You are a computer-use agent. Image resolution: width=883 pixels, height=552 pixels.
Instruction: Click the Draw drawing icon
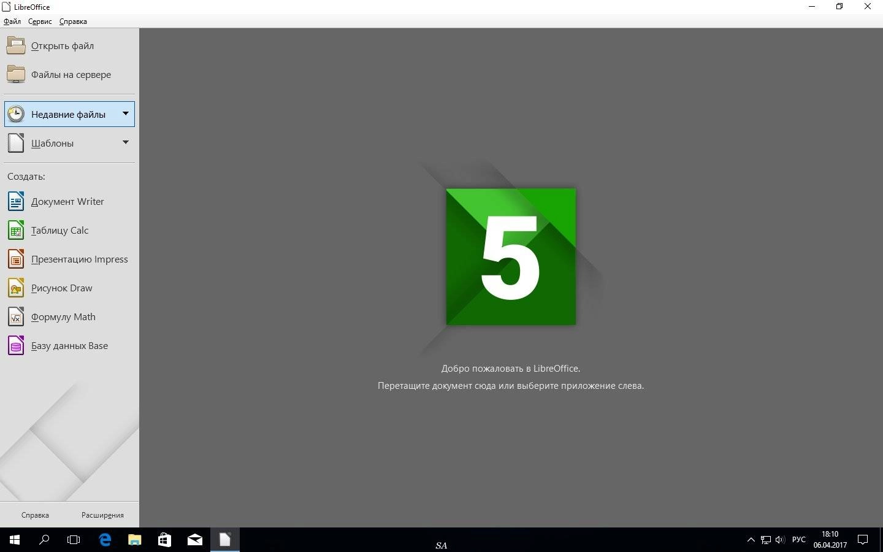16,288
